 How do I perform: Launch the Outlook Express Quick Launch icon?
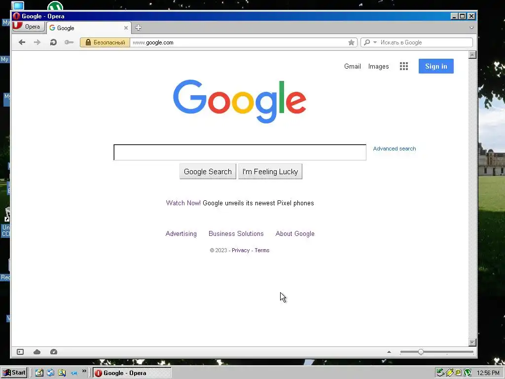(51, 373)
